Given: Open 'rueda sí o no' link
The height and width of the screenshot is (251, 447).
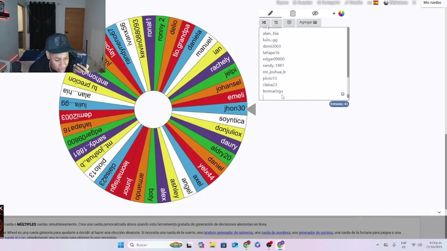Looking at the screenshot, I should [x=15, y=238].
